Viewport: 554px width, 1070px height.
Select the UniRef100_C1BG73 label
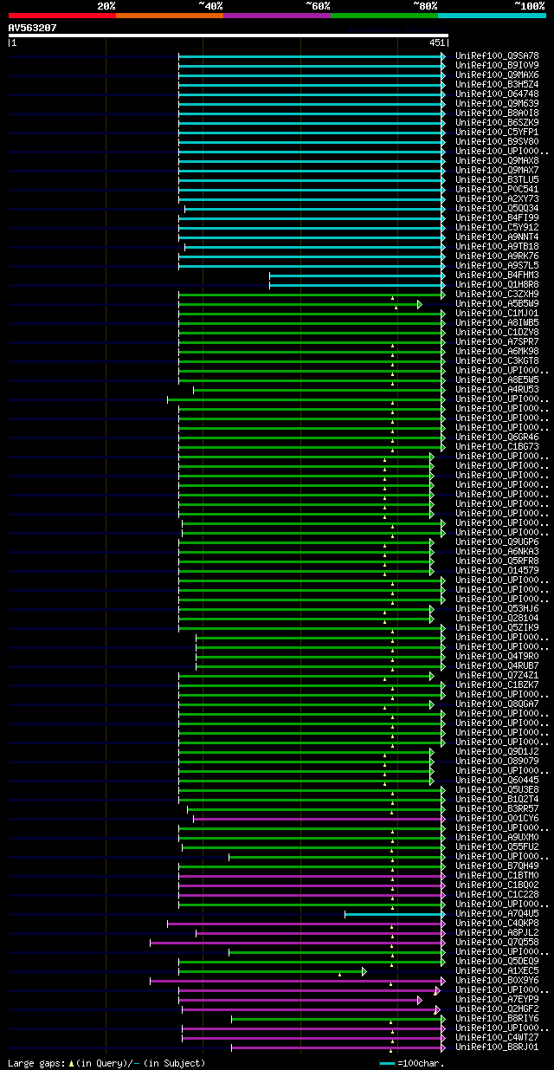(497, 447)
